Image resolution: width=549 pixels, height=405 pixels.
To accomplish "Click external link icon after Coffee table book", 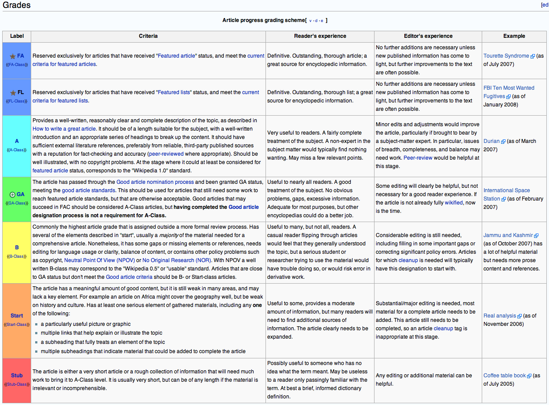I will tap(529, 376).
